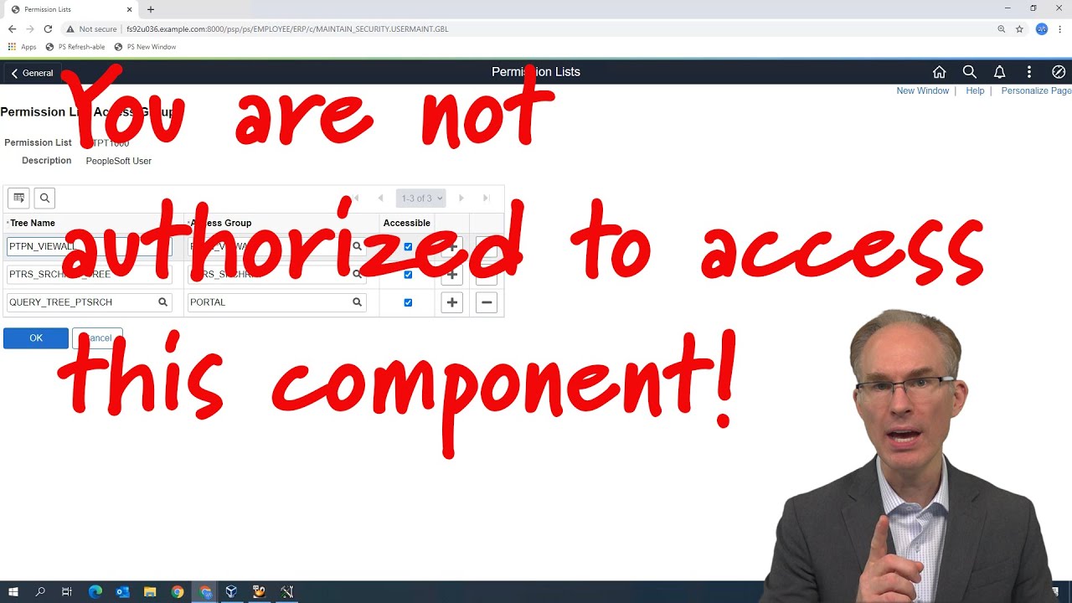Go back to General page
Viewport: 1072px width, 603px height.
point(32,73)
